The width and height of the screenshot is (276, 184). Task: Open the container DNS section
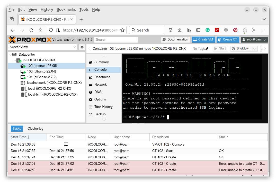point(104,92)
